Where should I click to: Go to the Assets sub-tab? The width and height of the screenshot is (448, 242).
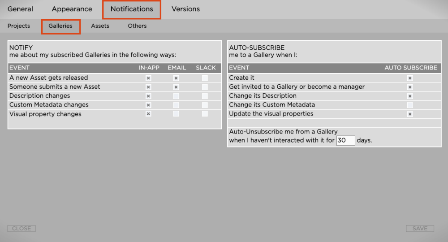pyautogui.click(x=100, y=26)
